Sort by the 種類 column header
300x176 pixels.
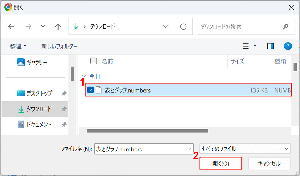coord(280,61)
